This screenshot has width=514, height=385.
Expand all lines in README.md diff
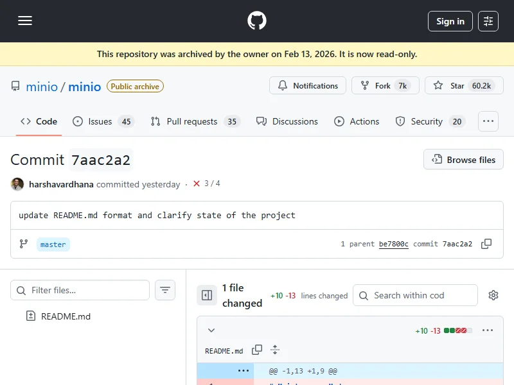275,350
